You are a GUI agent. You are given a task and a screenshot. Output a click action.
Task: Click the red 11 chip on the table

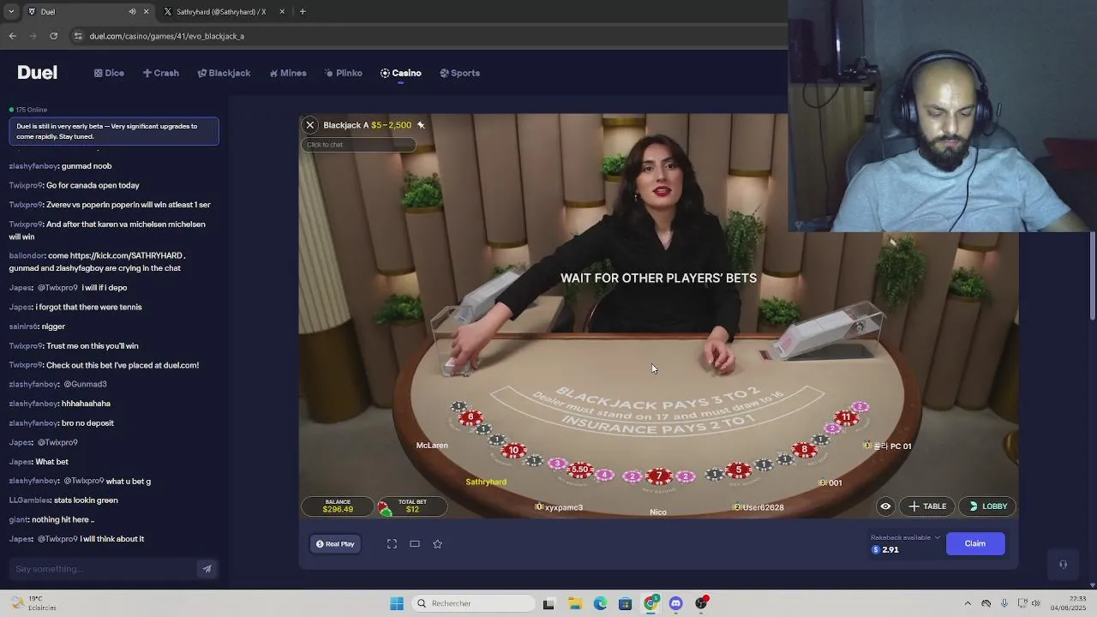846,417
